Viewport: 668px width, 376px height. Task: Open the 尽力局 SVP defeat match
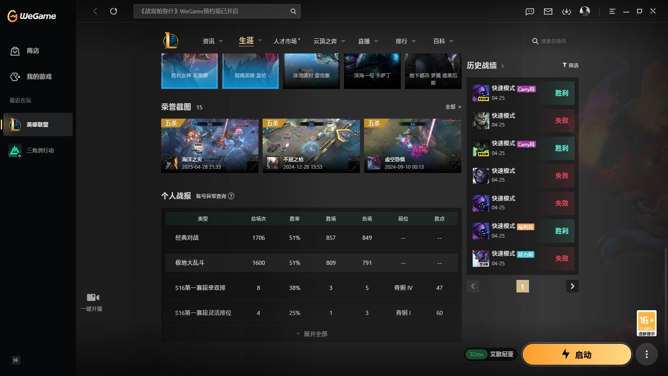523,258
